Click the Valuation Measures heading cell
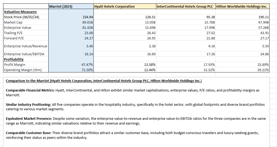 [x=26, y=12]
